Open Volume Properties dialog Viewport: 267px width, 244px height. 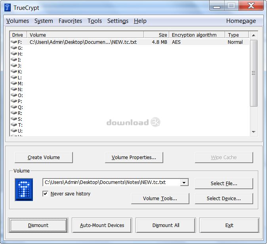click(x=134, y=158)
